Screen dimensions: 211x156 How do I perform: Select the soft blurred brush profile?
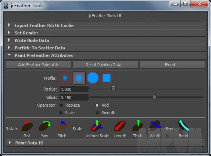tap(79, 78)
